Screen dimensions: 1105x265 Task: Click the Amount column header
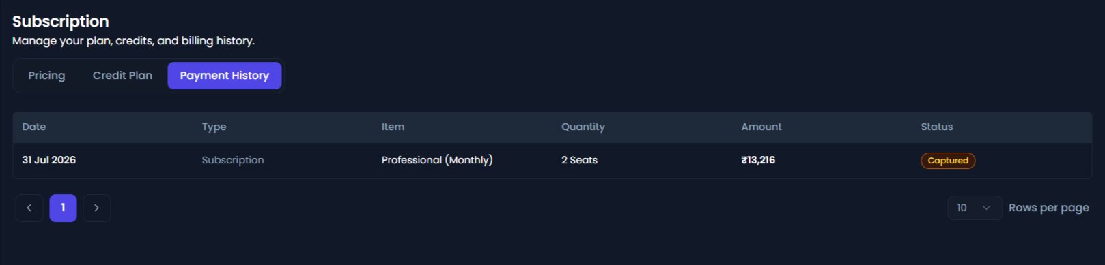[x=761, y=127]
